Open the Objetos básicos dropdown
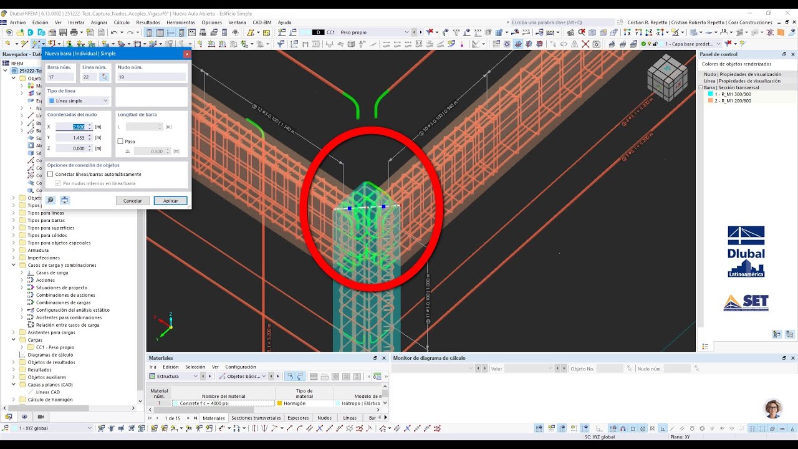Image resolution: width=798 pixels, height=449 pixels. tap(242, 377)
